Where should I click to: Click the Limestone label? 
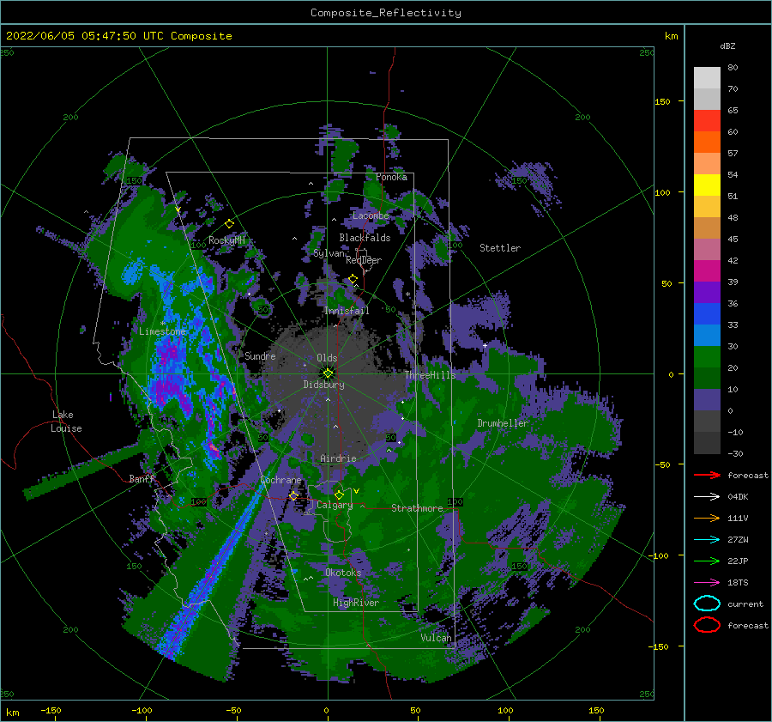pos(162,331)
